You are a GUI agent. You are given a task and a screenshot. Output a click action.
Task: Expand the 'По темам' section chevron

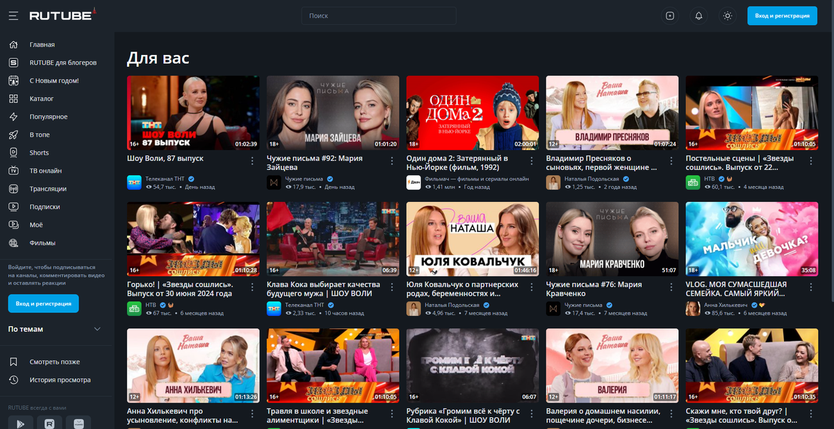coord(97,329)
